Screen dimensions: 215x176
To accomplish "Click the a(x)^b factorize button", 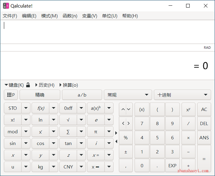I will 96,108.
